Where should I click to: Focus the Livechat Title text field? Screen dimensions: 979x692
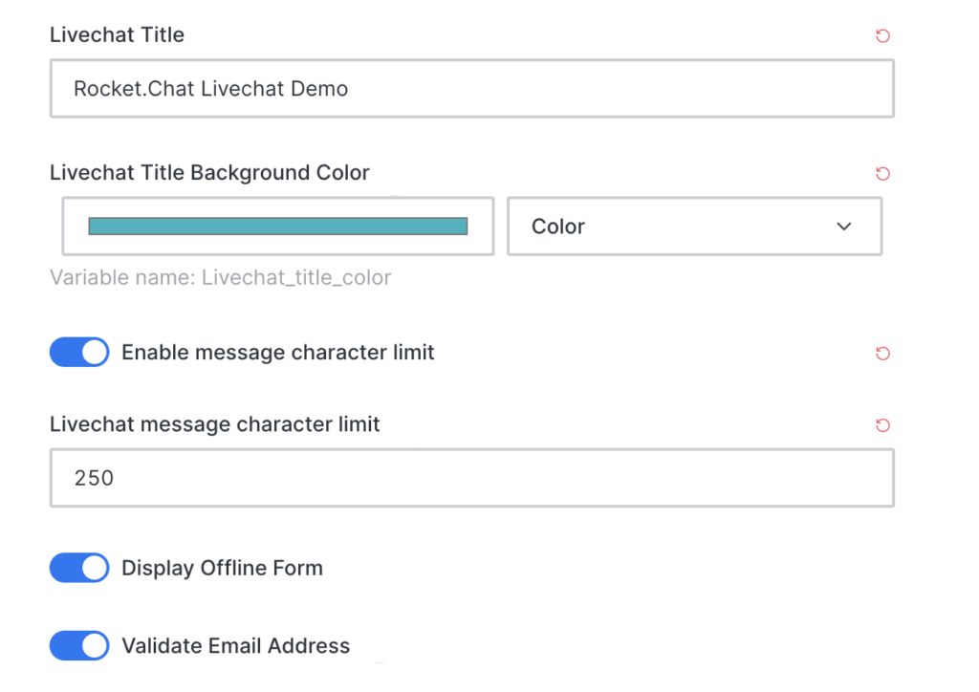click(472, 89)
